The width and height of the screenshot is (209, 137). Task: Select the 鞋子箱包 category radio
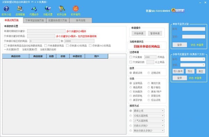pos(149,87)
